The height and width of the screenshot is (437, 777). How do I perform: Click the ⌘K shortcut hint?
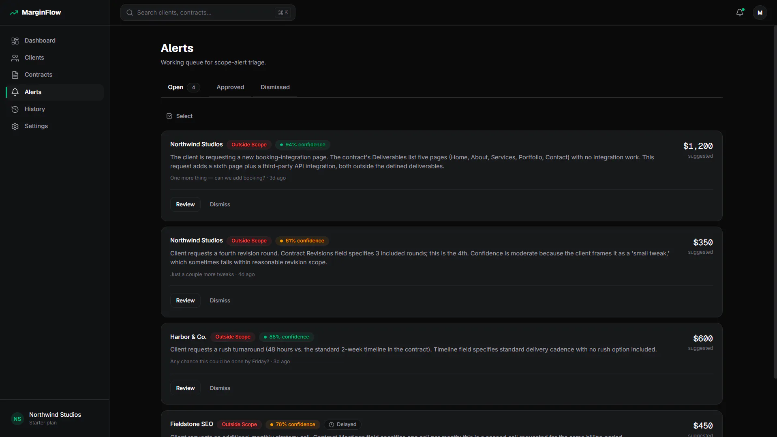283,13
